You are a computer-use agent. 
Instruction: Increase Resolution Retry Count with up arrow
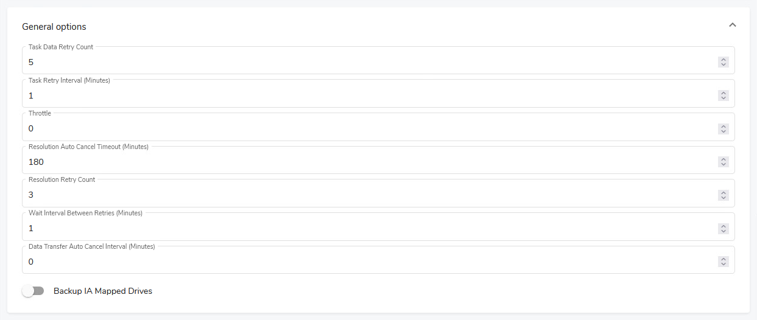[724, 192]
